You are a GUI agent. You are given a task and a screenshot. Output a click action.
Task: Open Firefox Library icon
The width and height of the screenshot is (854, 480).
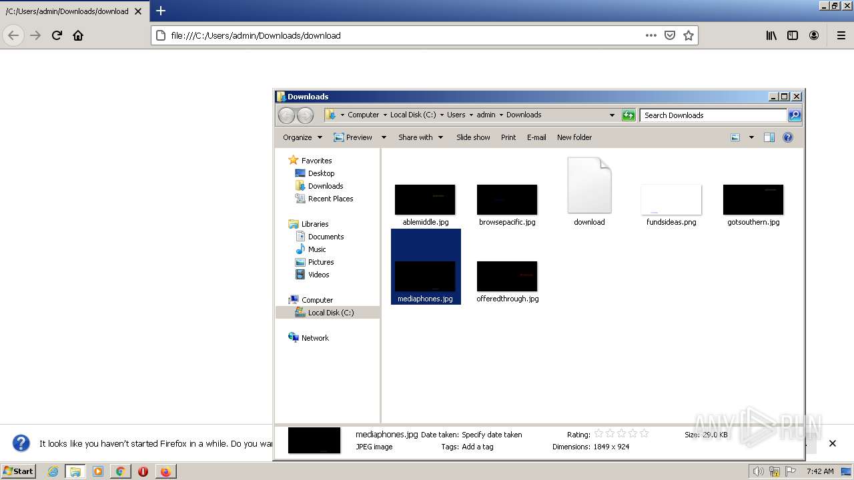[771, 35]
